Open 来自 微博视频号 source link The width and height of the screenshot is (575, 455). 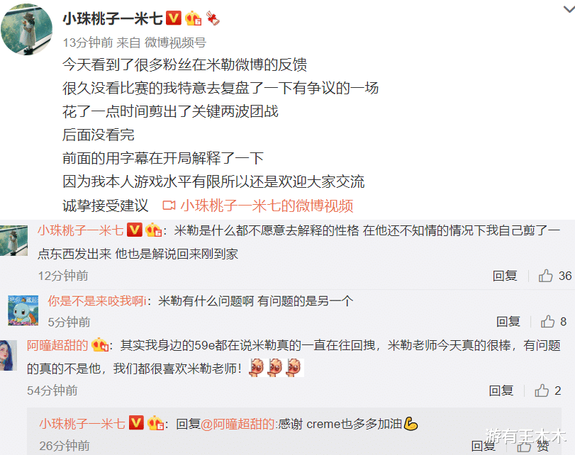click(x=162, y=43)
